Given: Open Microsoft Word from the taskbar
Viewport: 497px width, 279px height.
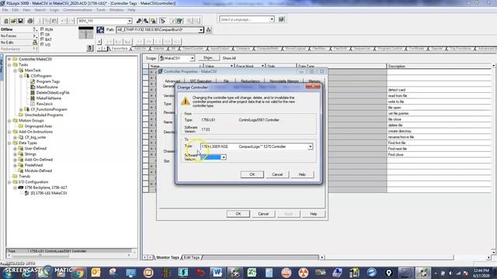Looking at the screenshot, I should (217, 272).
